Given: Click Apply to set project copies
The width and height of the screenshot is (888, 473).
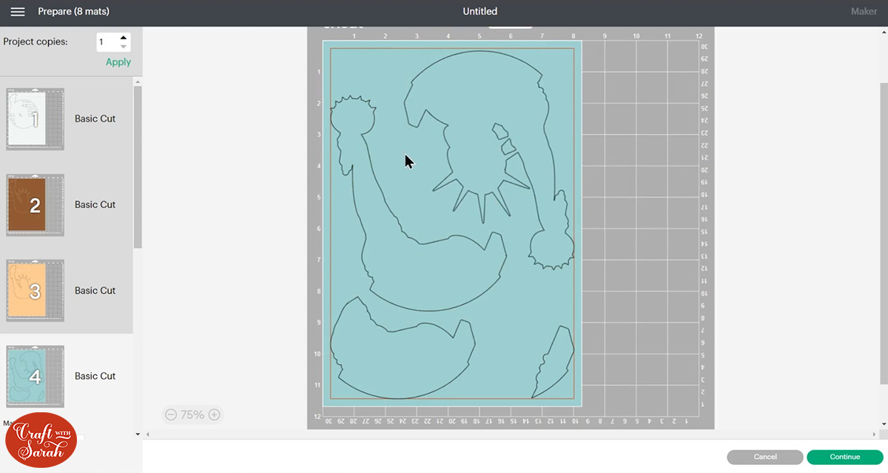Looking at the screenshot, I should pyautogui.click(x=118, y=62).
